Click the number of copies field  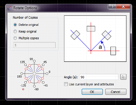34,45
